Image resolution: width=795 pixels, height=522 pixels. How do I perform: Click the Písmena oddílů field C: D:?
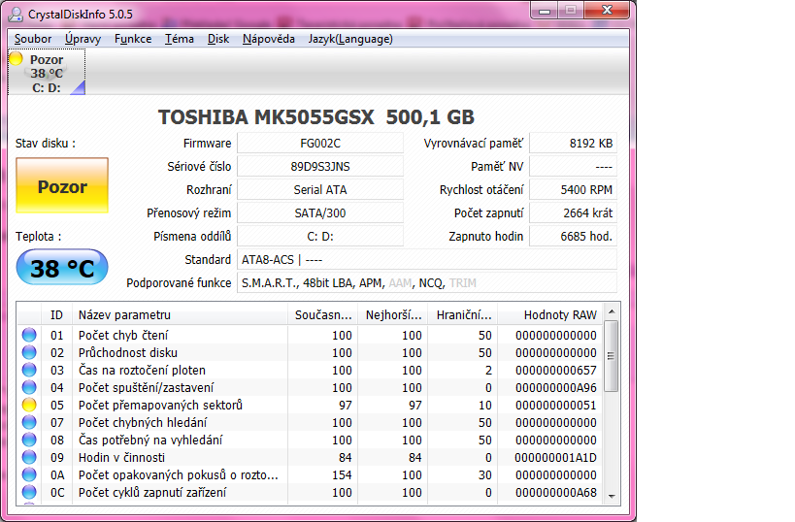click(320, 236)
